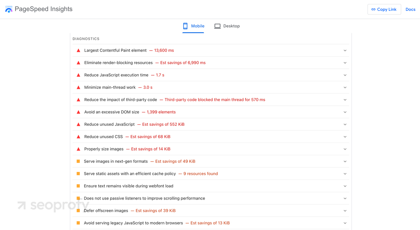This screenshot has height=230, width=420.
Task: Expand the Reduce JavaScript execution time chevron
Action: 345,75
